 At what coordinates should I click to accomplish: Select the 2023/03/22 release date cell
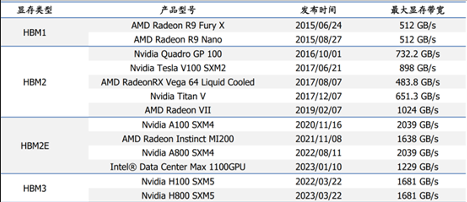click(x=318, y=196)
